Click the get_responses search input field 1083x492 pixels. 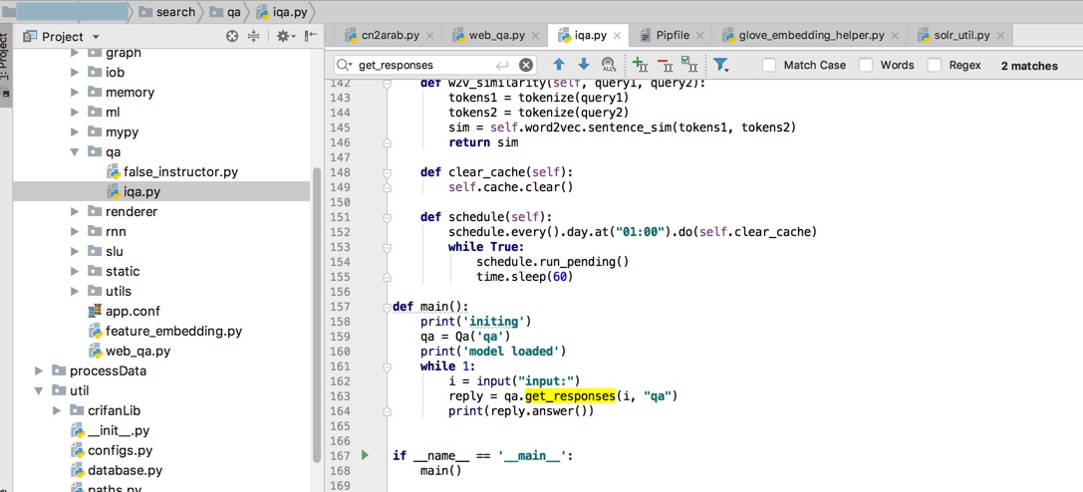coord(434,65)
